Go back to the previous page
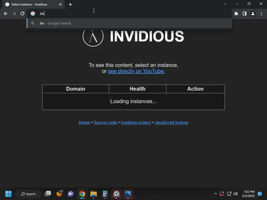This screenshot has width=267, height=200. click(6, 14)
